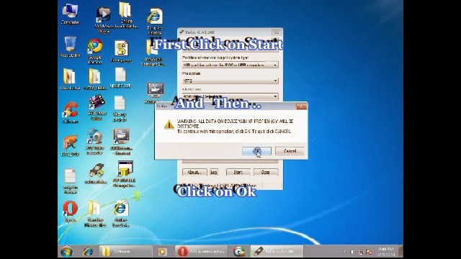Open the AVS Video Editor shortcut
This screenshot has height=259, width=461.
[x=97, y=107]
